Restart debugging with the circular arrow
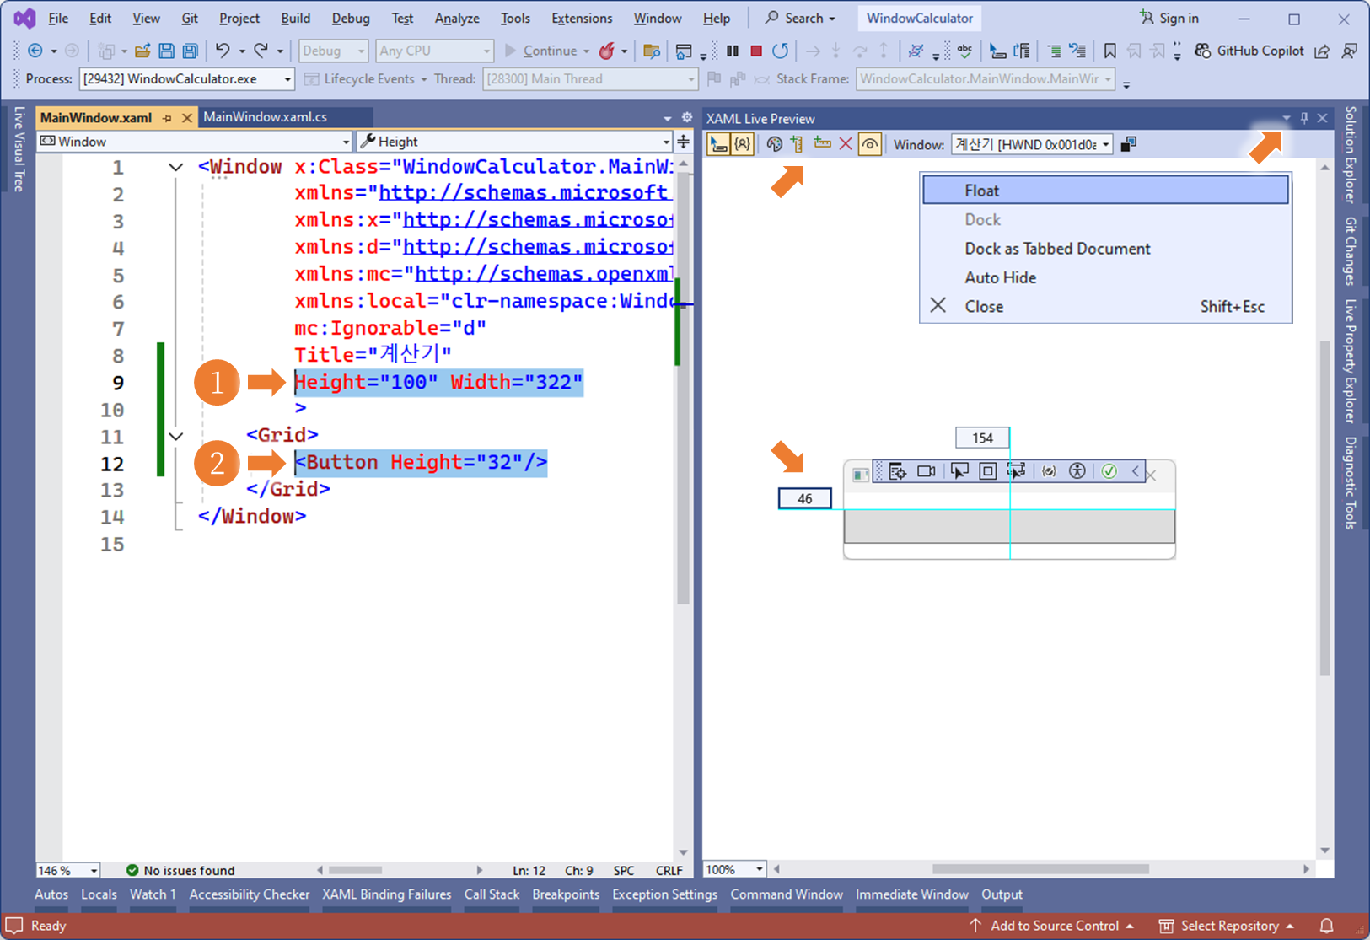The image size is (1370, 940). [781, 51]
